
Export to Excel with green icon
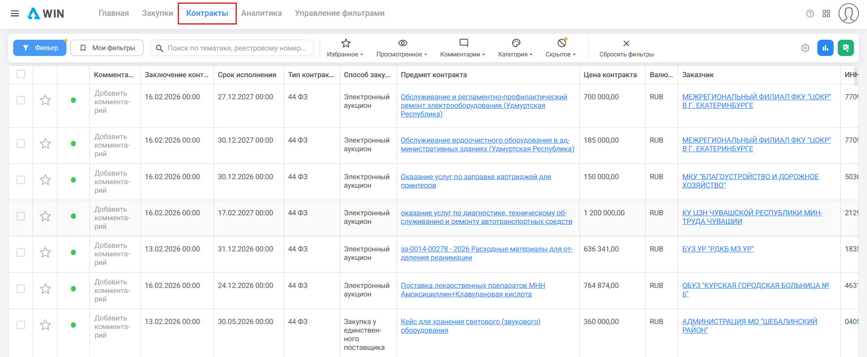coord(845,48)
